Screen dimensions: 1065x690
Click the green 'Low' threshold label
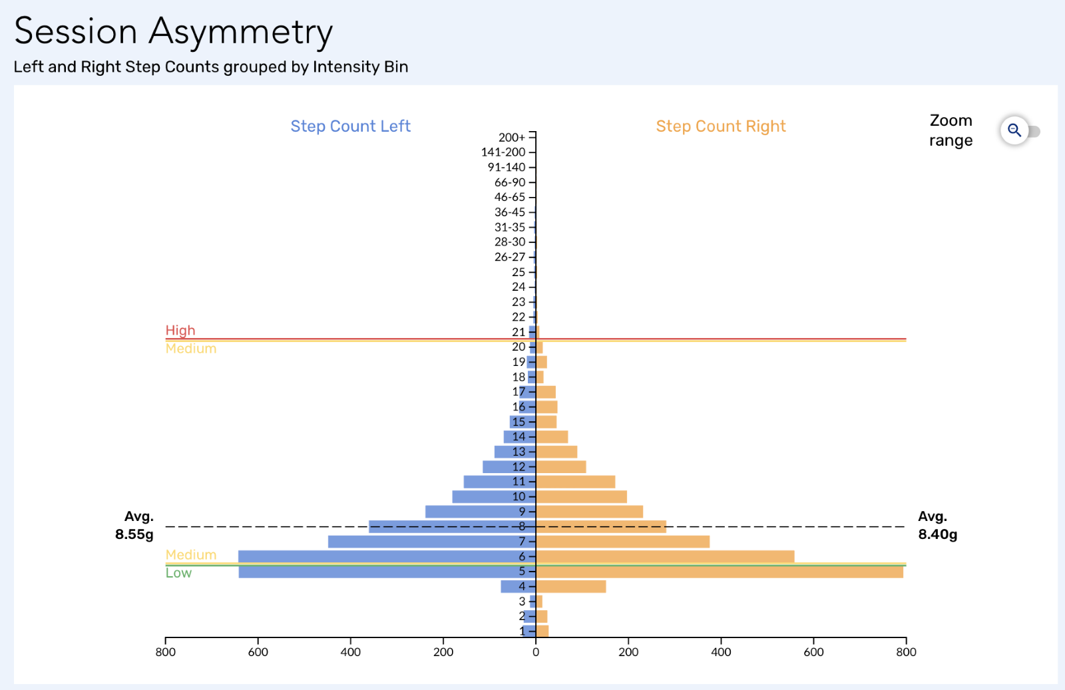[x=178, y=573]
